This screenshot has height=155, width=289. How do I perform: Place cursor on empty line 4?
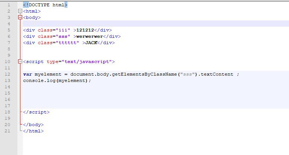[x=156, y=24]
